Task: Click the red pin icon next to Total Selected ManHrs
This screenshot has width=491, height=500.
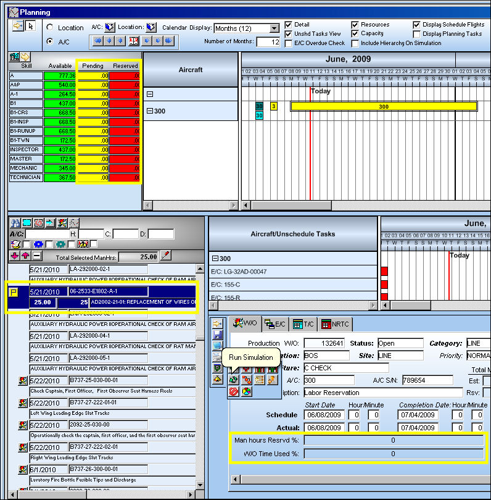Action: point(166,256)
